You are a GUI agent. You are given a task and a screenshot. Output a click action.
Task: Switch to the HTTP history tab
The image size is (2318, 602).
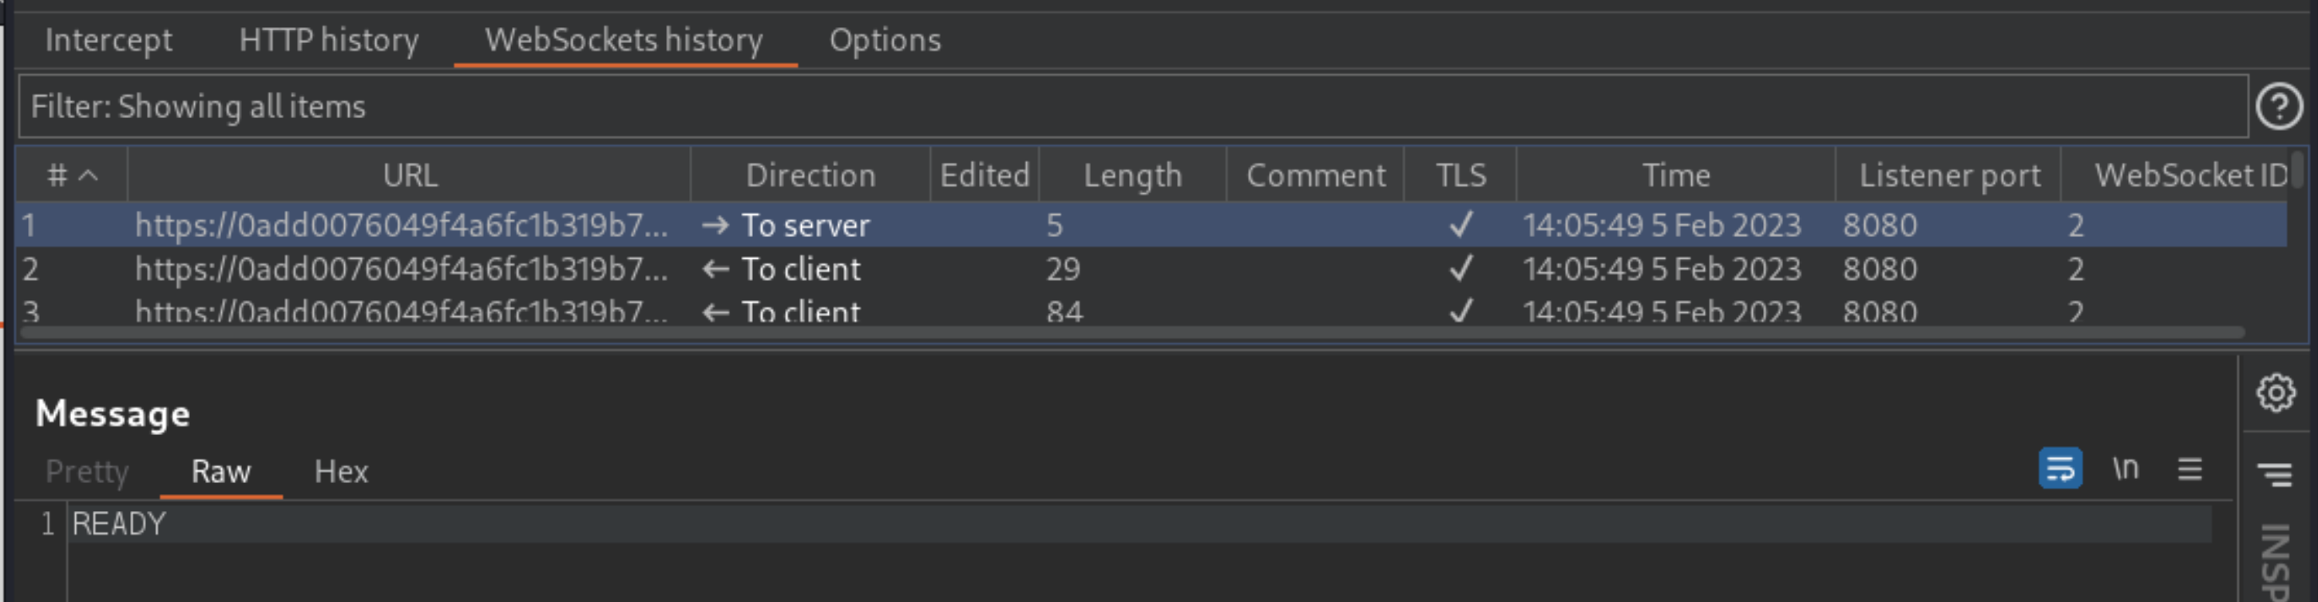[328, 41]
